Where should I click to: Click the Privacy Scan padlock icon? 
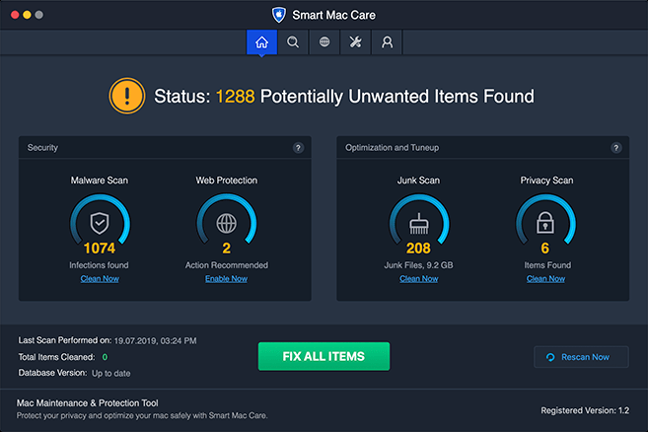click(546, 221)
